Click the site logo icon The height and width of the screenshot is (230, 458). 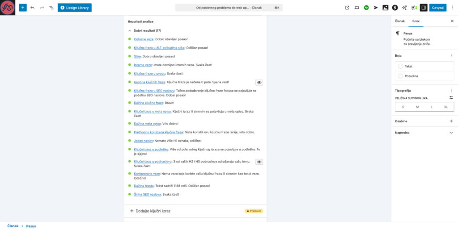pos(8,8)
